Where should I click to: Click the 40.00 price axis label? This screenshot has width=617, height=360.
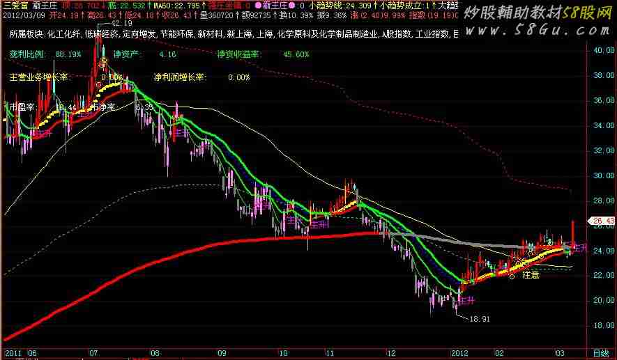point(603,50)
